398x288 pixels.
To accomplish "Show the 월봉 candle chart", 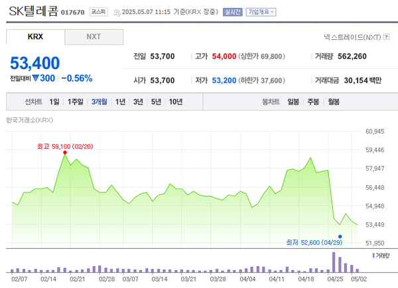I will pyautogui.click(x=334, y=102).
